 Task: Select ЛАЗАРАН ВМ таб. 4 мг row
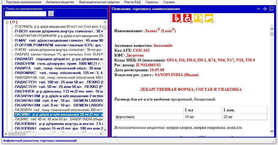[59, 101]
